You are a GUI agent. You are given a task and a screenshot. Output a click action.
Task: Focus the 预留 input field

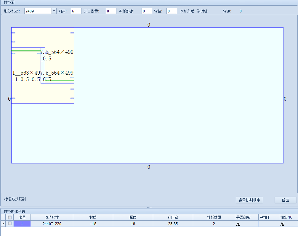coord(172,11)
